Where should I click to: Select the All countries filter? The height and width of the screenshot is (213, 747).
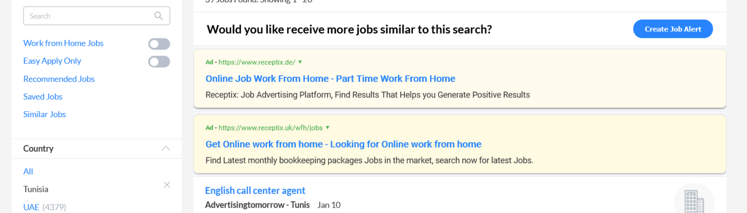(28, 171)
